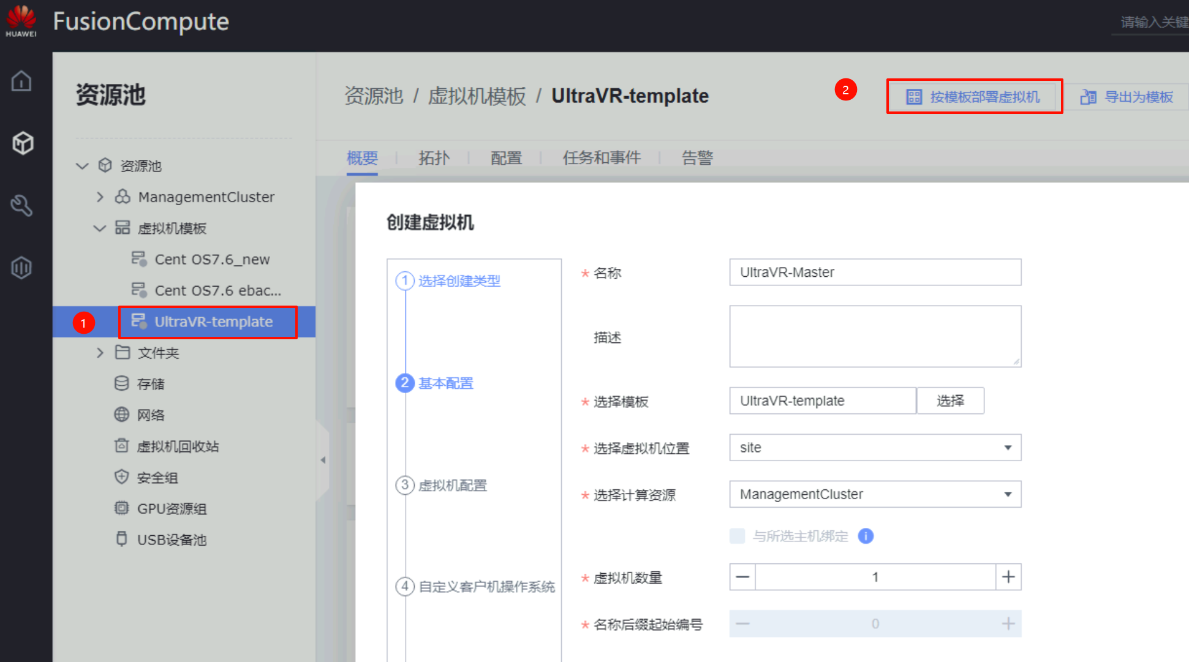Click the wrench tools sidebar icon
Image resolution: width=1189 pixels, height=662 pixels.
coord(22,205)
